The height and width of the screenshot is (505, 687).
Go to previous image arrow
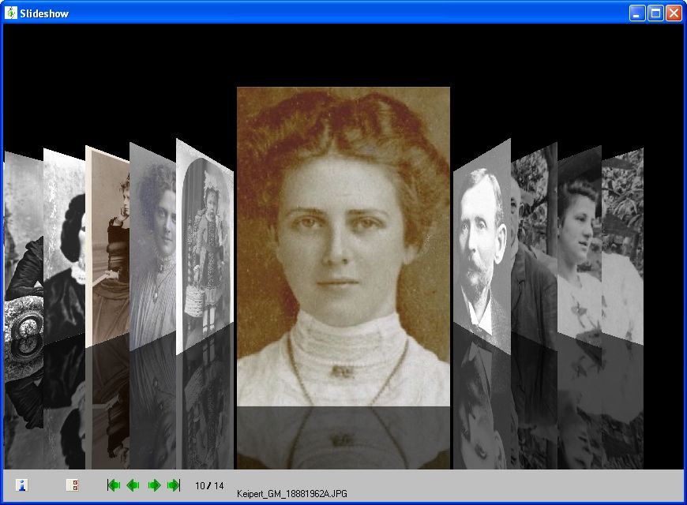point(133,484)
